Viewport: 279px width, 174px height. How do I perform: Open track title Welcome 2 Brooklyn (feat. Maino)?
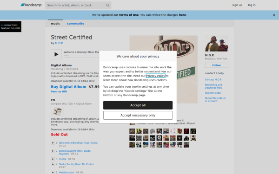point(79,143)
